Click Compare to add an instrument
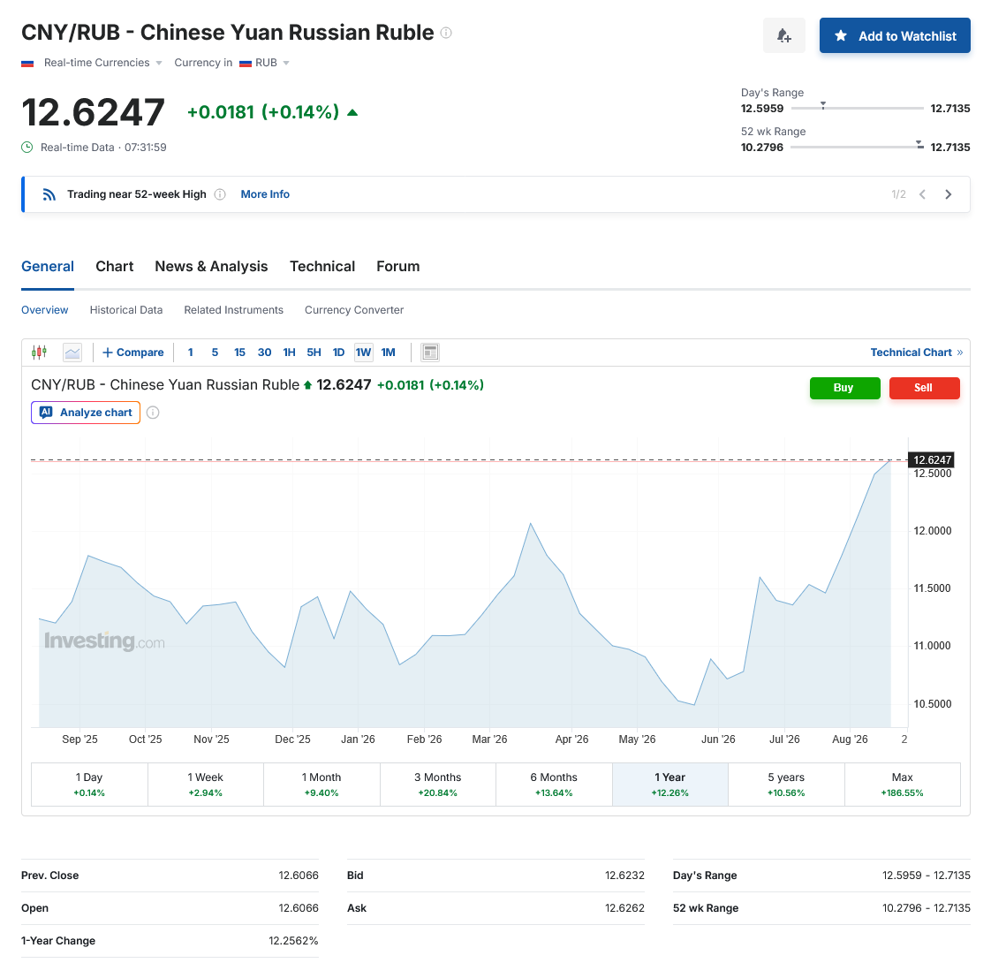This screenshot has width=991, height=963. click(132, 353)
